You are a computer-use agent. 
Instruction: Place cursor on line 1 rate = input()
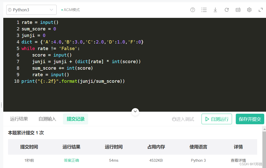[x=40, y=22]
